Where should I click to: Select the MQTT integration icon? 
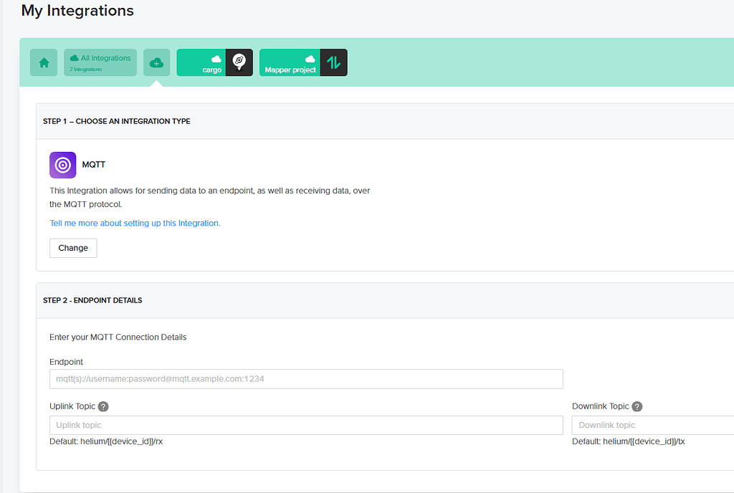(x=62, y=165)
